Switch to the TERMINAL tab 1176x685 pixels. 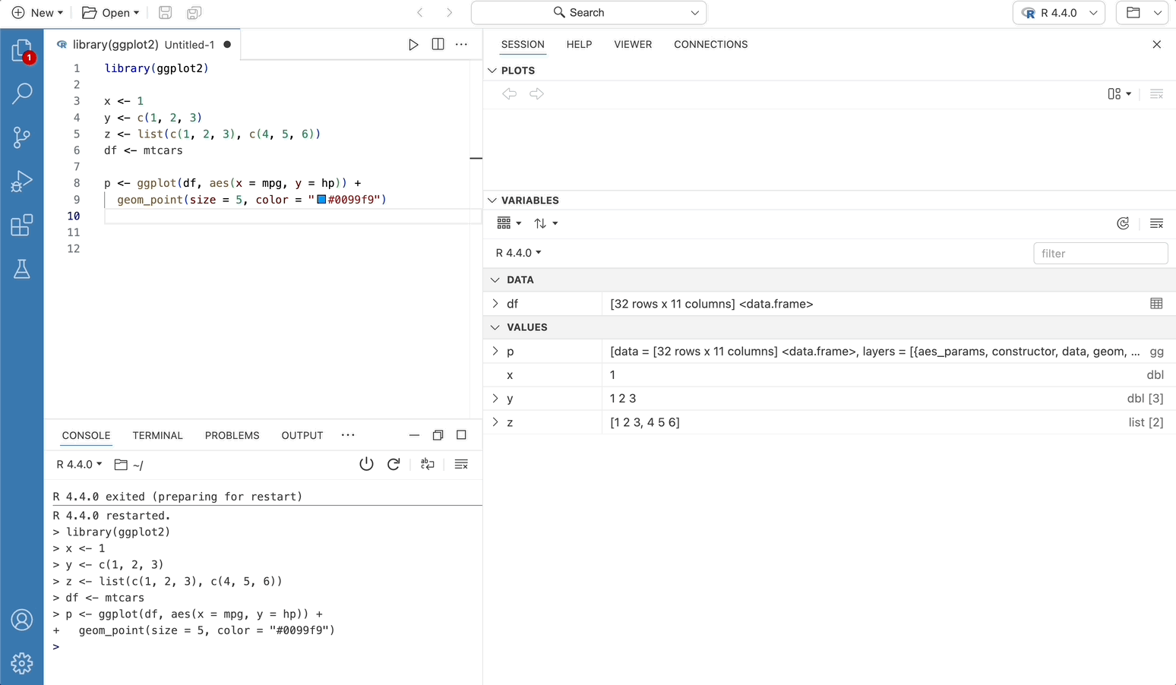pos(157,435)
